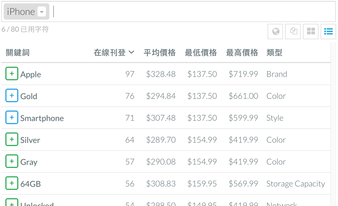Add the Gold keyword

pyautogui.click(x=12, y=96)
